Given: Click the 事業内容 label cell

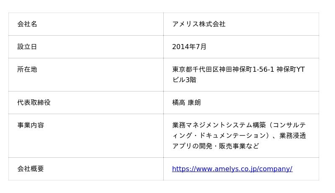Looking at the screenshot, I should pos(31,125).
